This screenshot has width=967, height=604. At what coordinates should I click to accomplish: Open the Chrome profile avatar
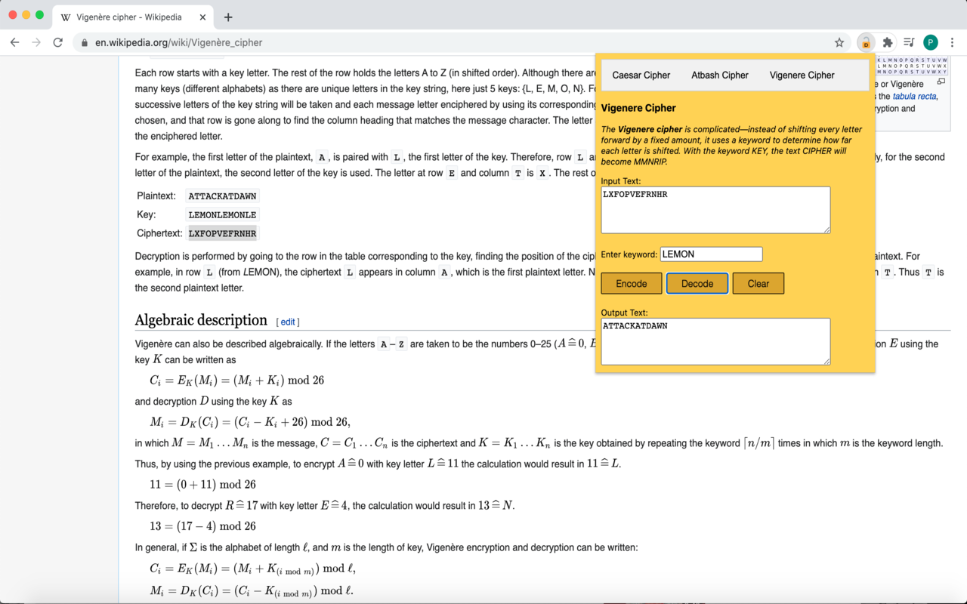coord(931,42)
